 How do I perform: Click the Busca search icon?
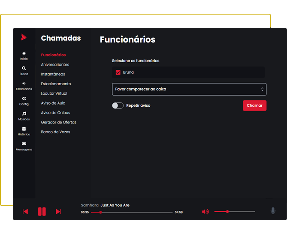click(x=24, y=68)
